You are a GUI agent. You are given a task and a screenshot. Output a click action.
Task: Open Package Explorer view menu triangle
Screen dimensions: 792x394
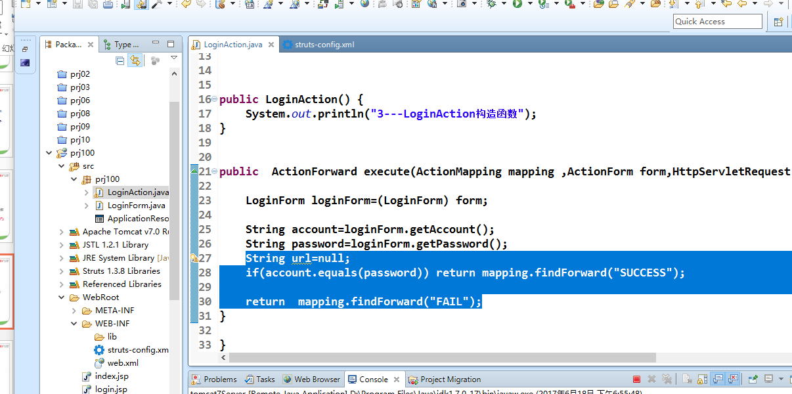pos(174,58)
